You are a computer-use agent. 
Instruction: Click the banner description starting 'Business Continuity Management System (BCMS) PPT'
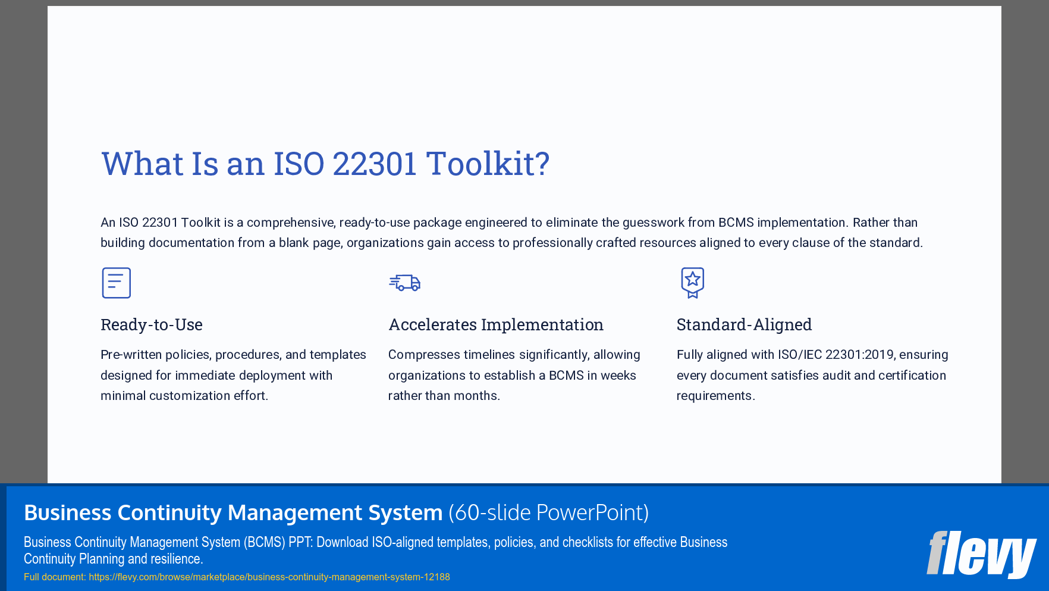(375, 551)
